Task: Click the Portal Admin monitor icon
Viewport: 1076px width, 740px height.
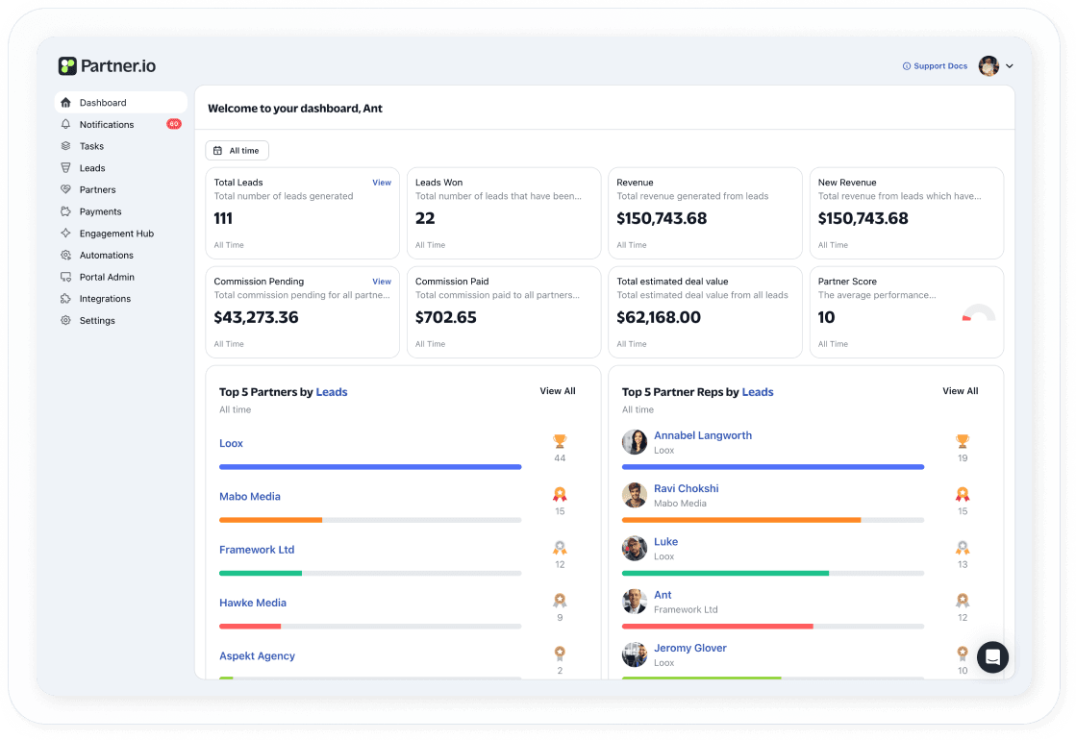Action: click(66, 277)
